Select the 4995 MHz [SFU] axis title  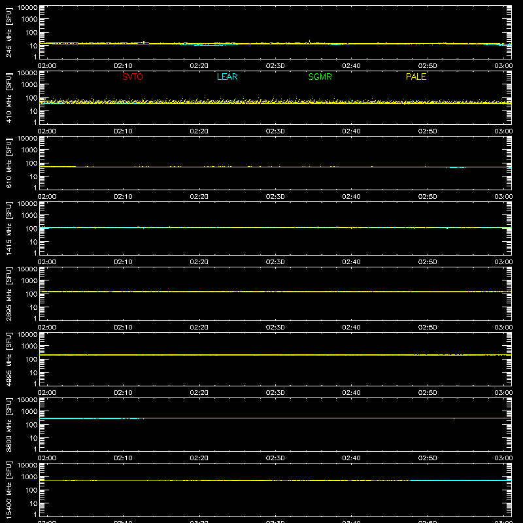coord(8,359)
